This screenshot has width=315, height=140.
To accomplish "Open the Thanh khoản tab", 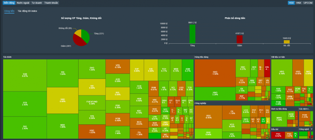I will pyautogui.click(x=51, y=3).
